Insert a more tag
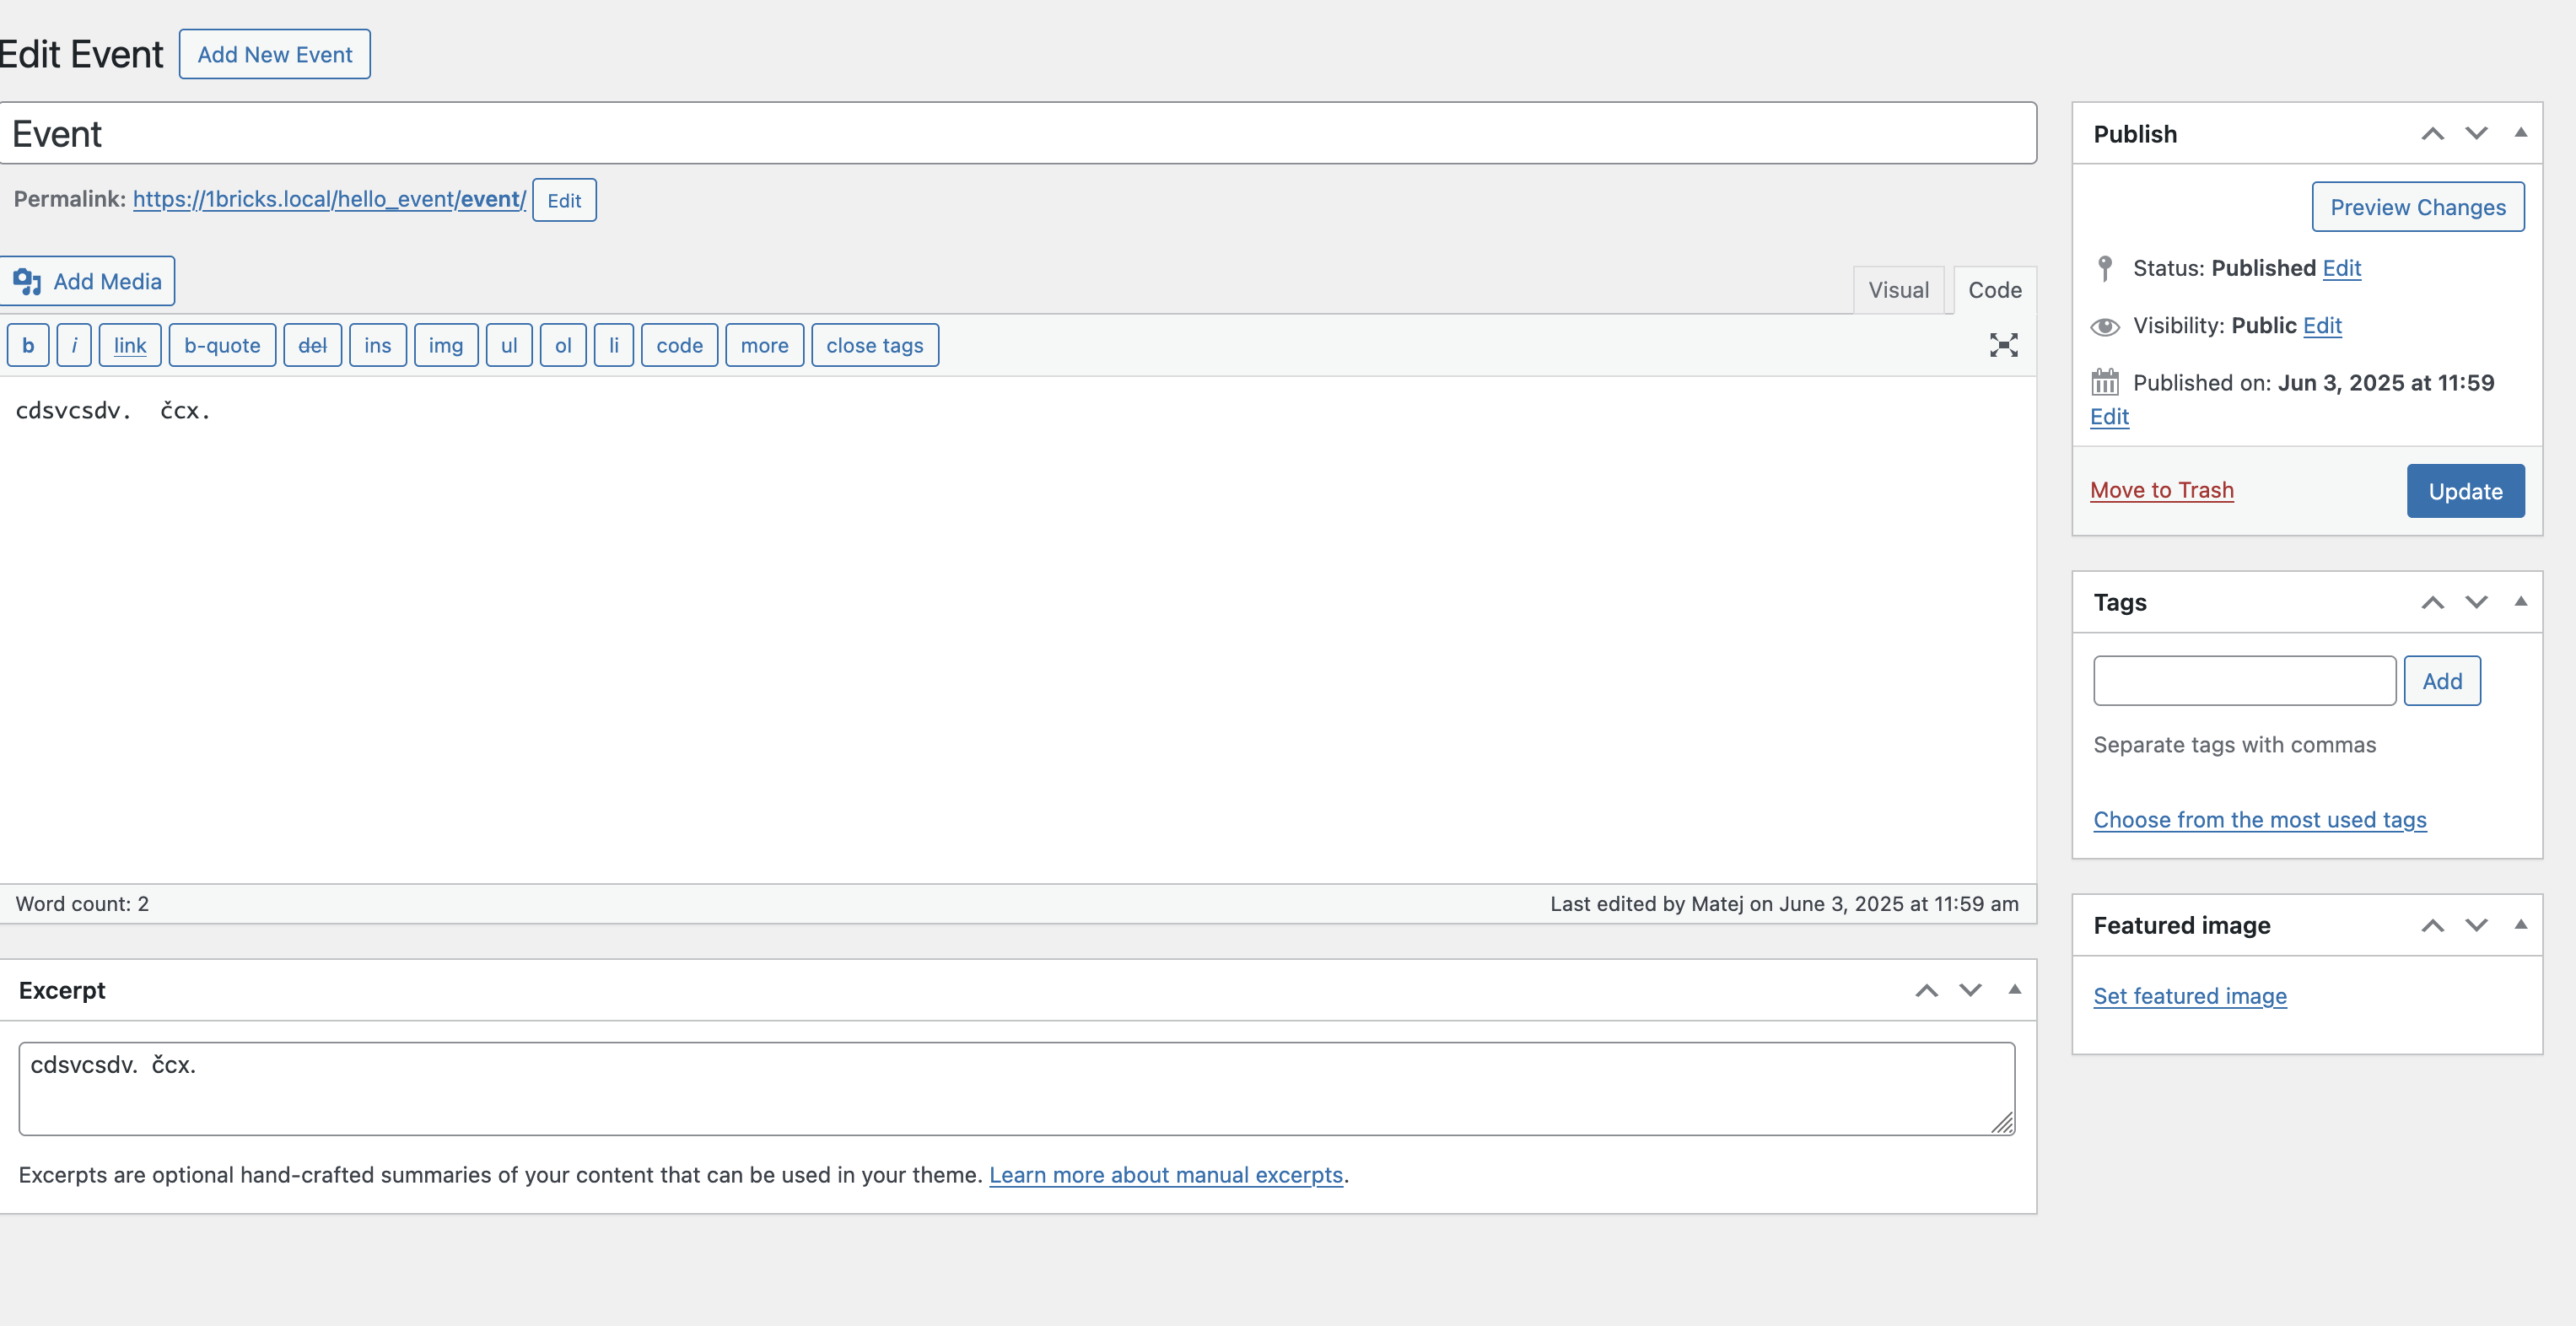Image resolution: width=2576 pixels, height=1326 pixels. coord(765,345)
